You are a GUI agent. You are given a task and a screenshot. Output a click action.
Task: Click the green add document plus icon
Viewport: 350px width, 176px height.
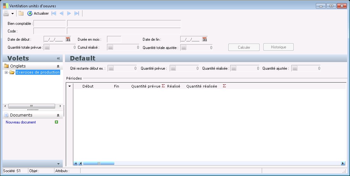(56, 122)
